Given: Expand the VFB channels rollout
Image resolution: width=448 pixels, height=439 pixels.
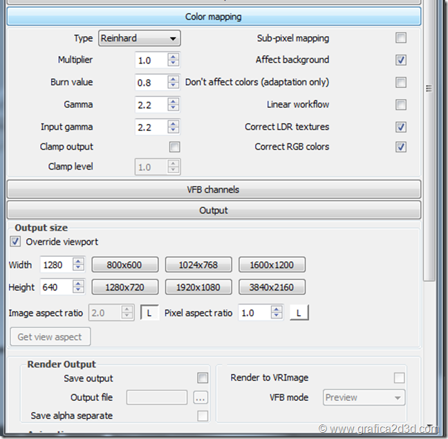Looking at the screenshot, I should click(x=214, y=189).
